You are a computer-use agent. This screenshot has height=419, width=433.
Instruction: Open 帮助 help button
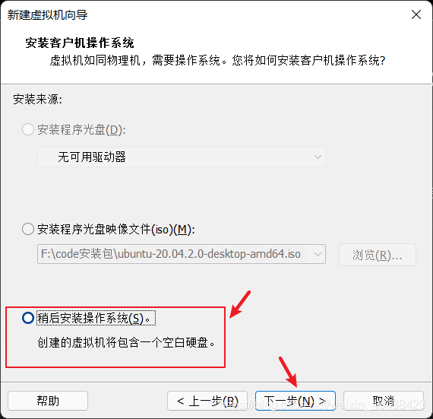(48, 401)
